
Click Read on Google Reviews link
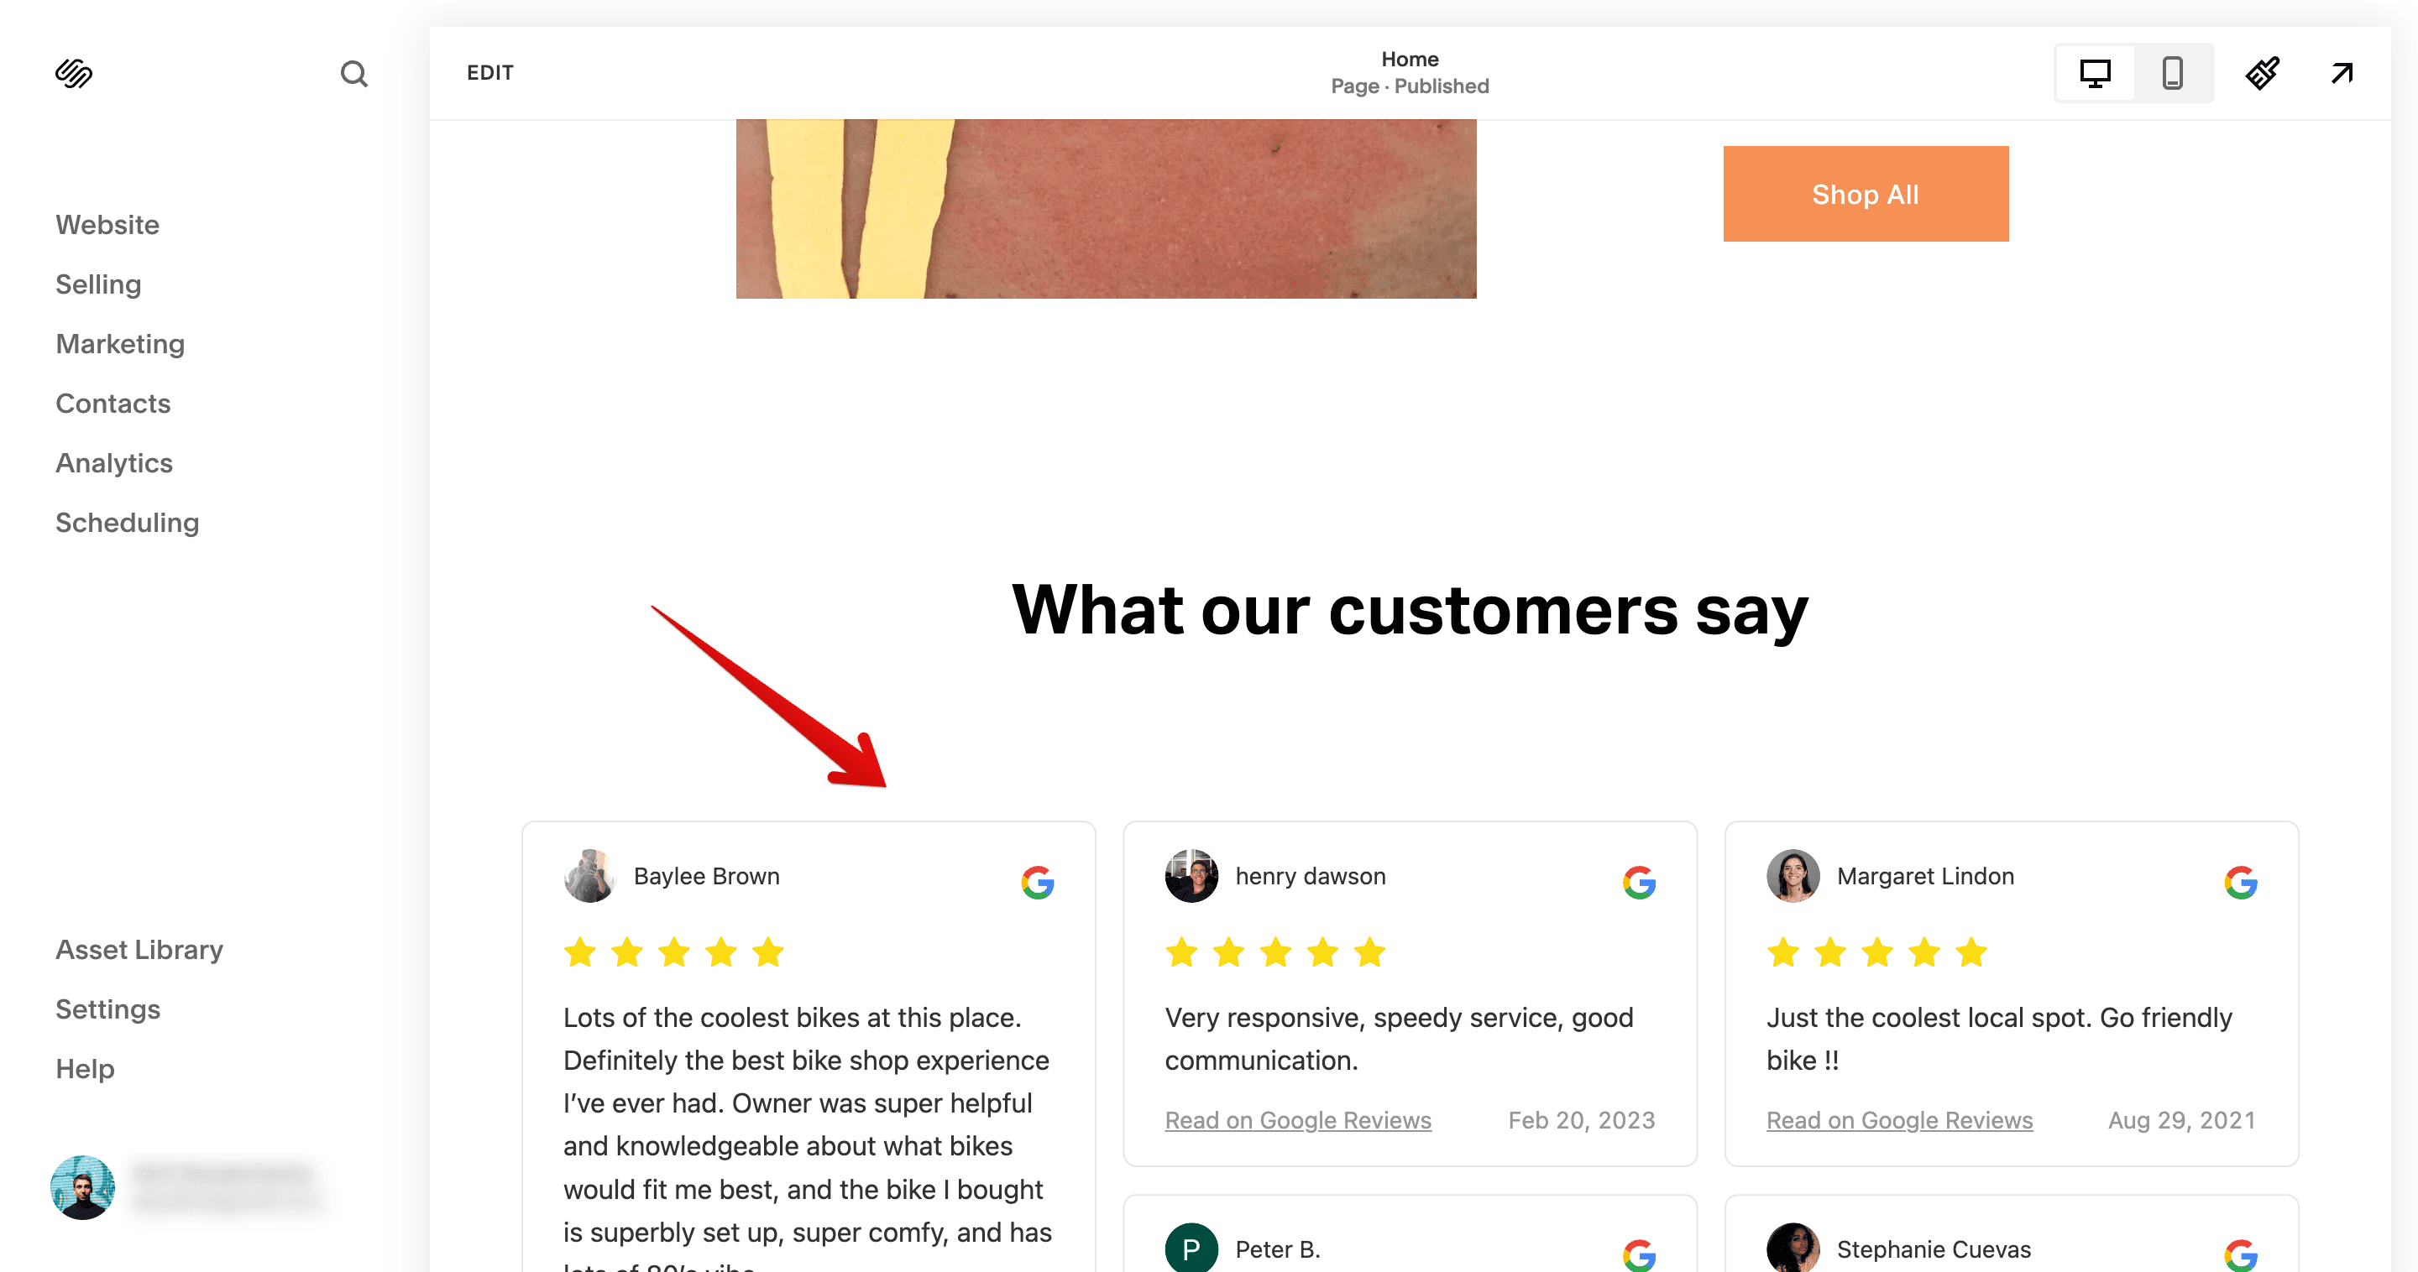(1297, 1118)
